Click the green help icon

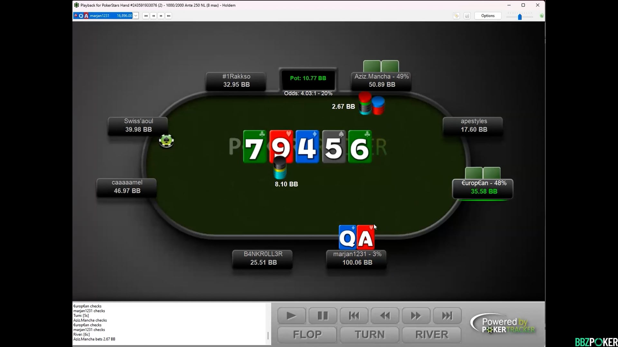coord(542,16)
